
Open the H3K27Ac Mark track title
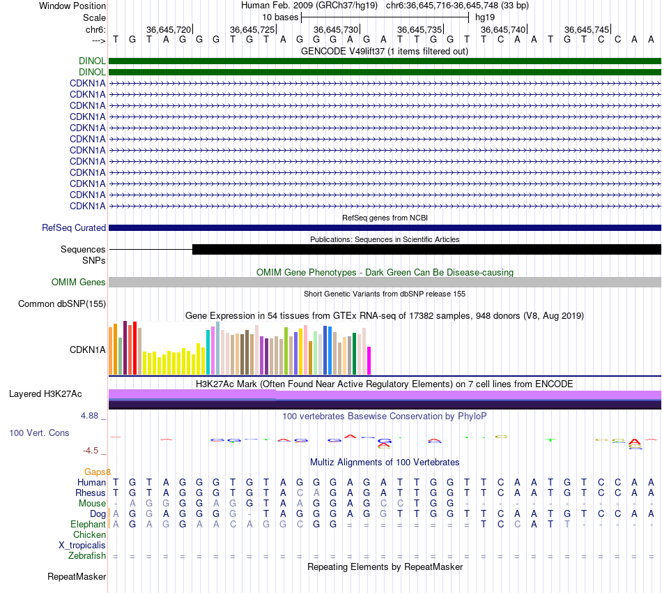pos(385,384)
